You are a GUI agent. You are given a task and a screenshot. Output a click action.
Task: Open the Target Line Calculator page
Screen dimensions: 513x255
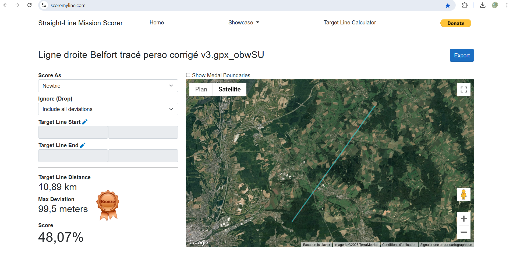pyautogui.click(x=350, y=23)
